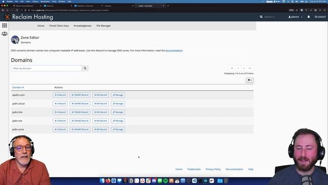Viewport: 328px width, 185px height.
Task: Select the jadin.cloud domain name
Action: (x=18, y=104)
